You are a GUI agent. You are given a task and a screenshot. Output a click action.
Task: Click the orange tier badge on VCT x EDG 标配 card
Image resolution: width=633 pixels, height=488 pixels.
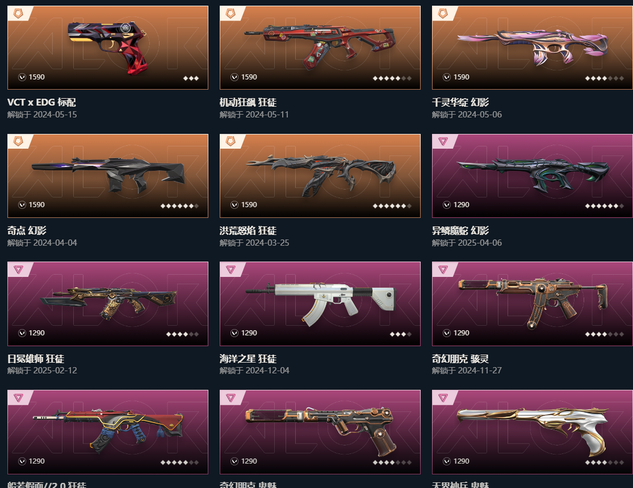18,13
